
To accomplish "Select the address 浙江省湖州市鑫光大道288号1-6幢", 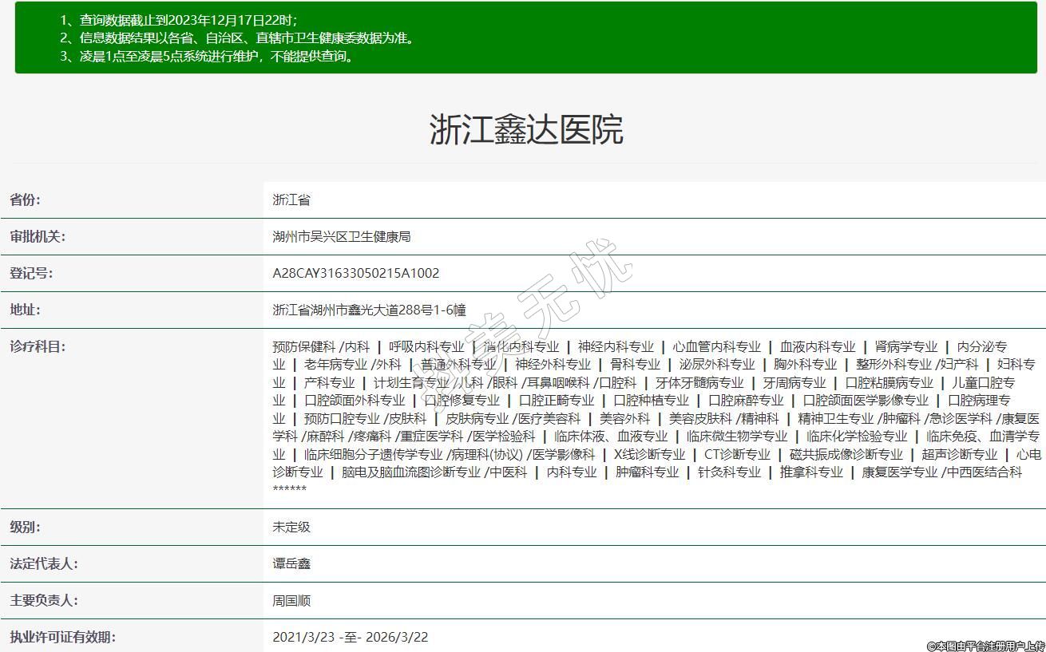I will (369, 310).
